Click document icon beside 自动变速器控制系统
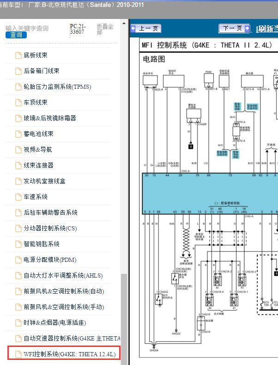The height and width of the screenshot is (365, 278). coord(18,339)
